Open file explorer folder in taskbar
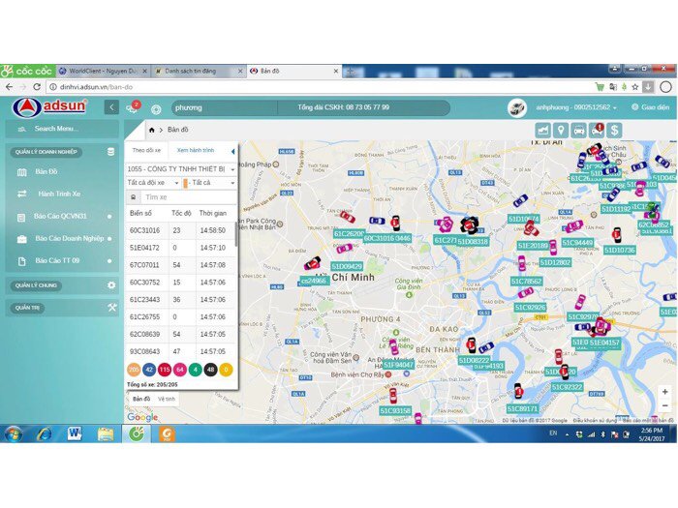 click(105, 433)
